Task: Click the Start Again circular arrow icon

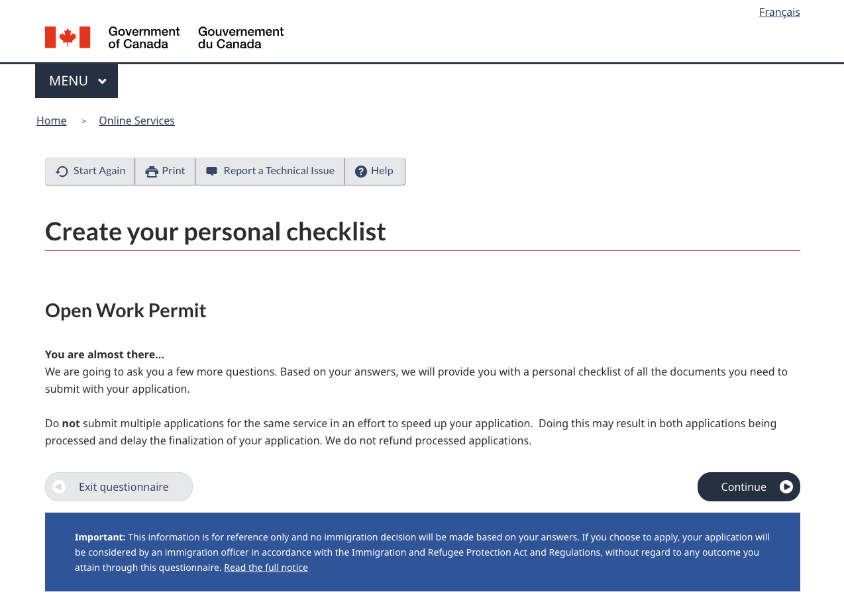Action: (62, 172)
